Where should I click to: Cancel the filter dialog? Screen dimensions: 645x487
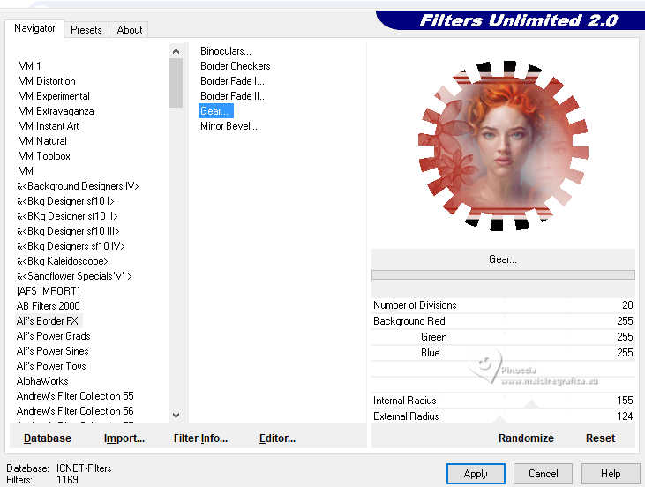pyautogui.click(x=543, y=474)
